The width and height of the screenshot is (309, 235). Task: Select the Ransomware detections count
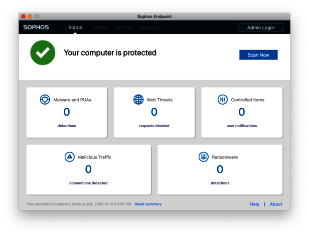pos(220,169)
